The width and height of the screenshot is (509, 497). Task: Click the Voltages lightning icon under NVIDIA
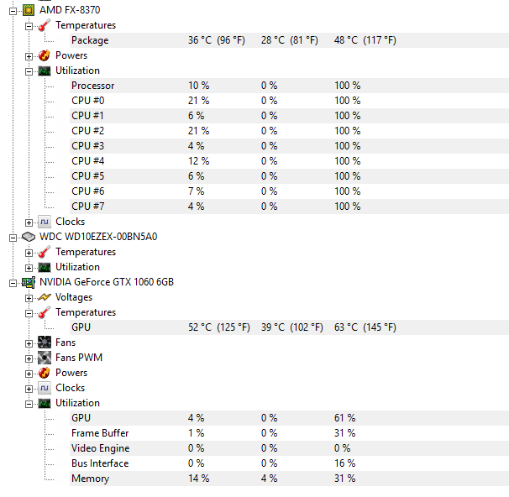click(45, 297)
